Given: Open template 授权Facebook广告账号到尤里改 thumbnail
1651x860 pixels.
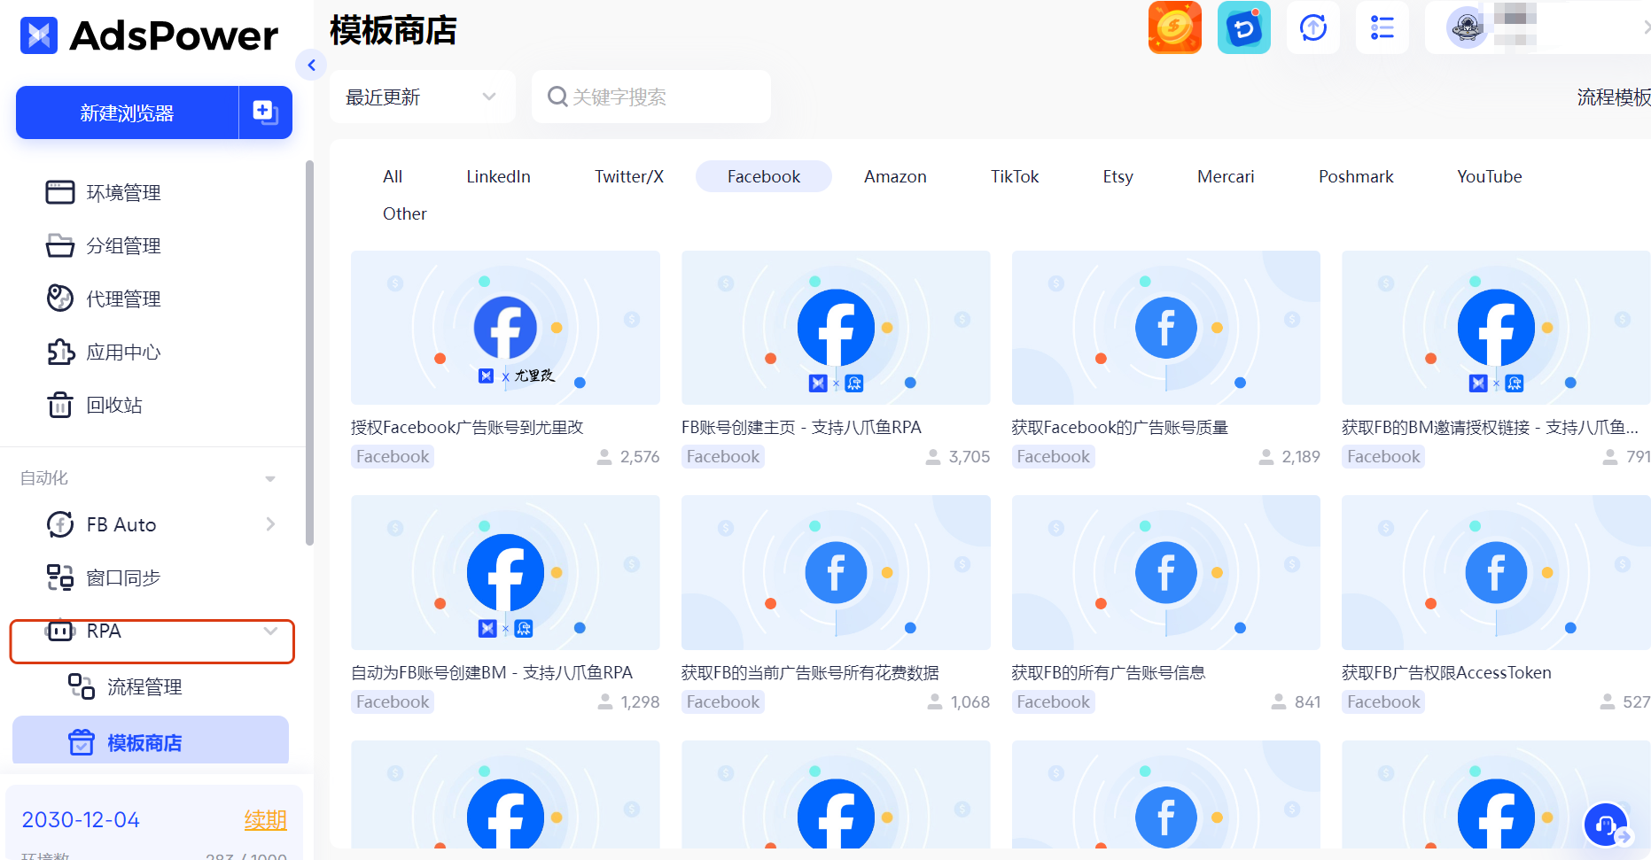Looking at the screenshot, I should click(x=505, y=328).
